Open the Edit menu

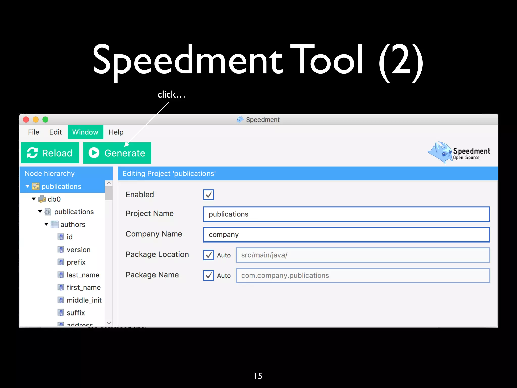tap(56, 132)
